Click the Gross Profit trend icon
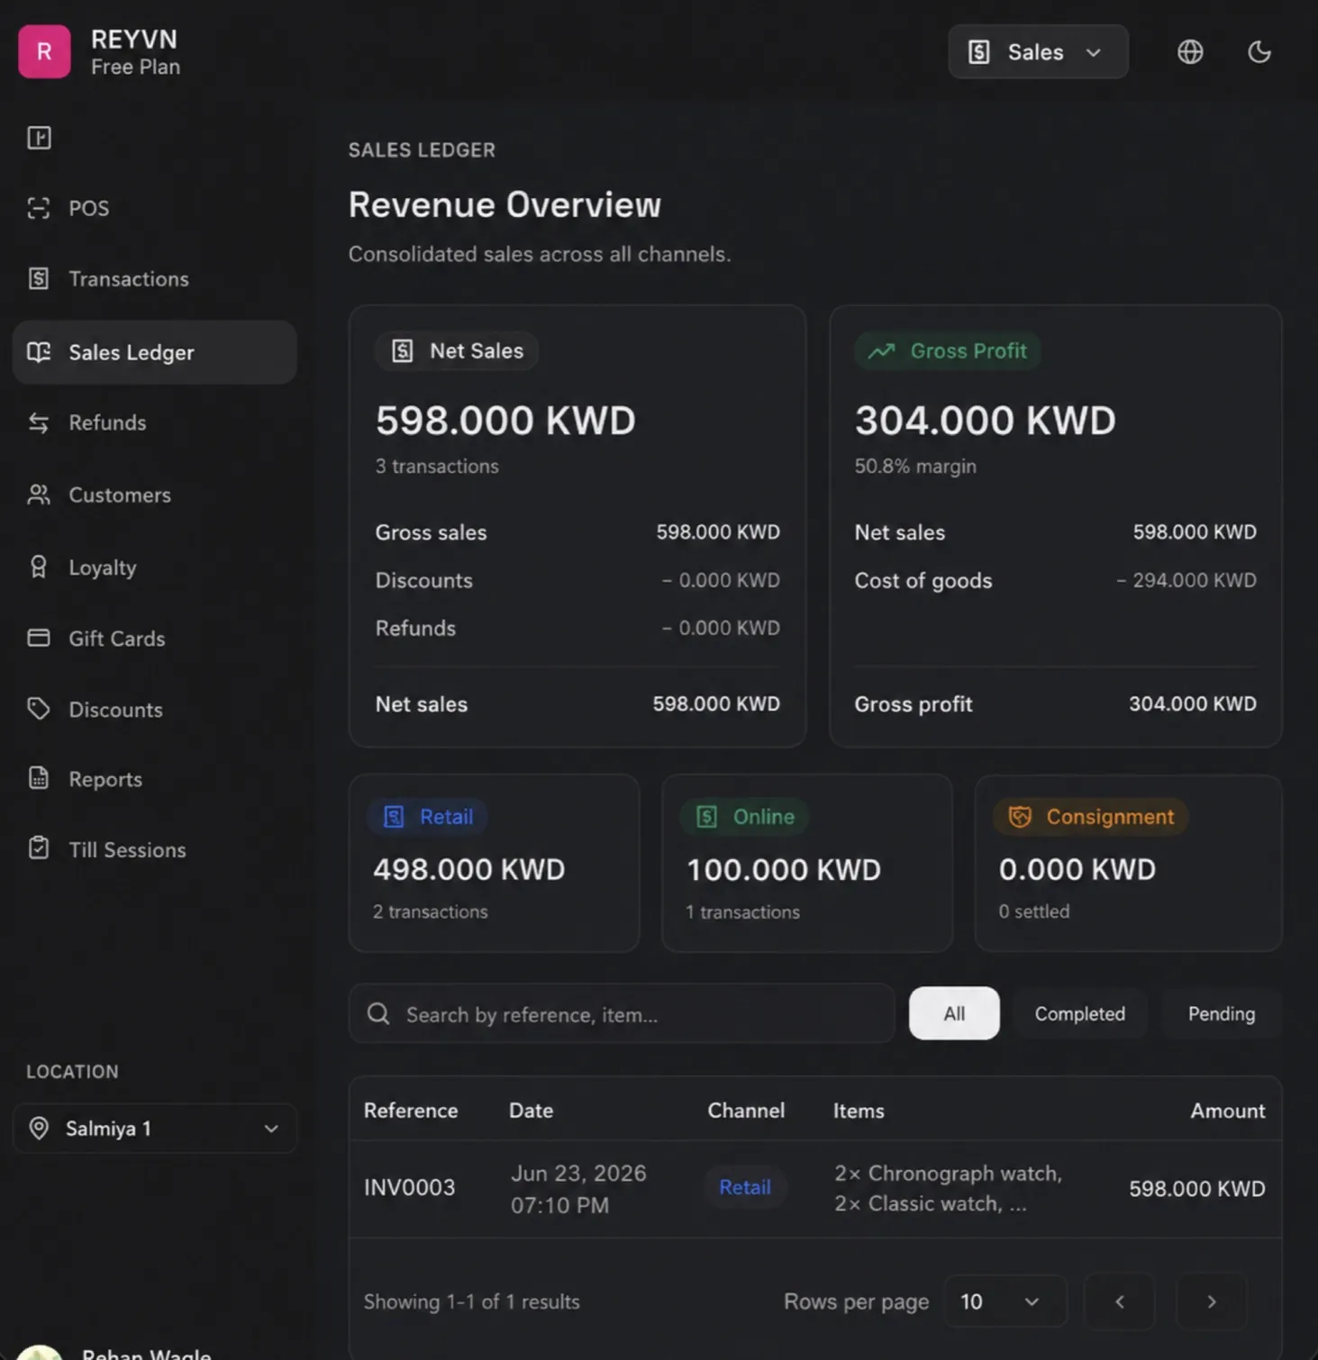Image resolution: width=1318 pixels, height=1360 pixels. (x=881, y=351)
